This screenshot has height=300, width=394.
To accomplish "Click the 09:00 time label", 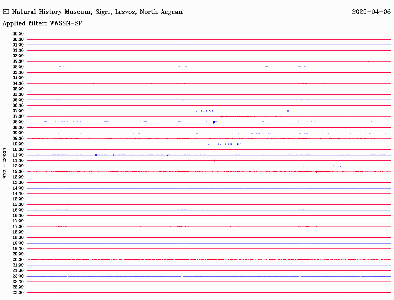I will [18, 133].
